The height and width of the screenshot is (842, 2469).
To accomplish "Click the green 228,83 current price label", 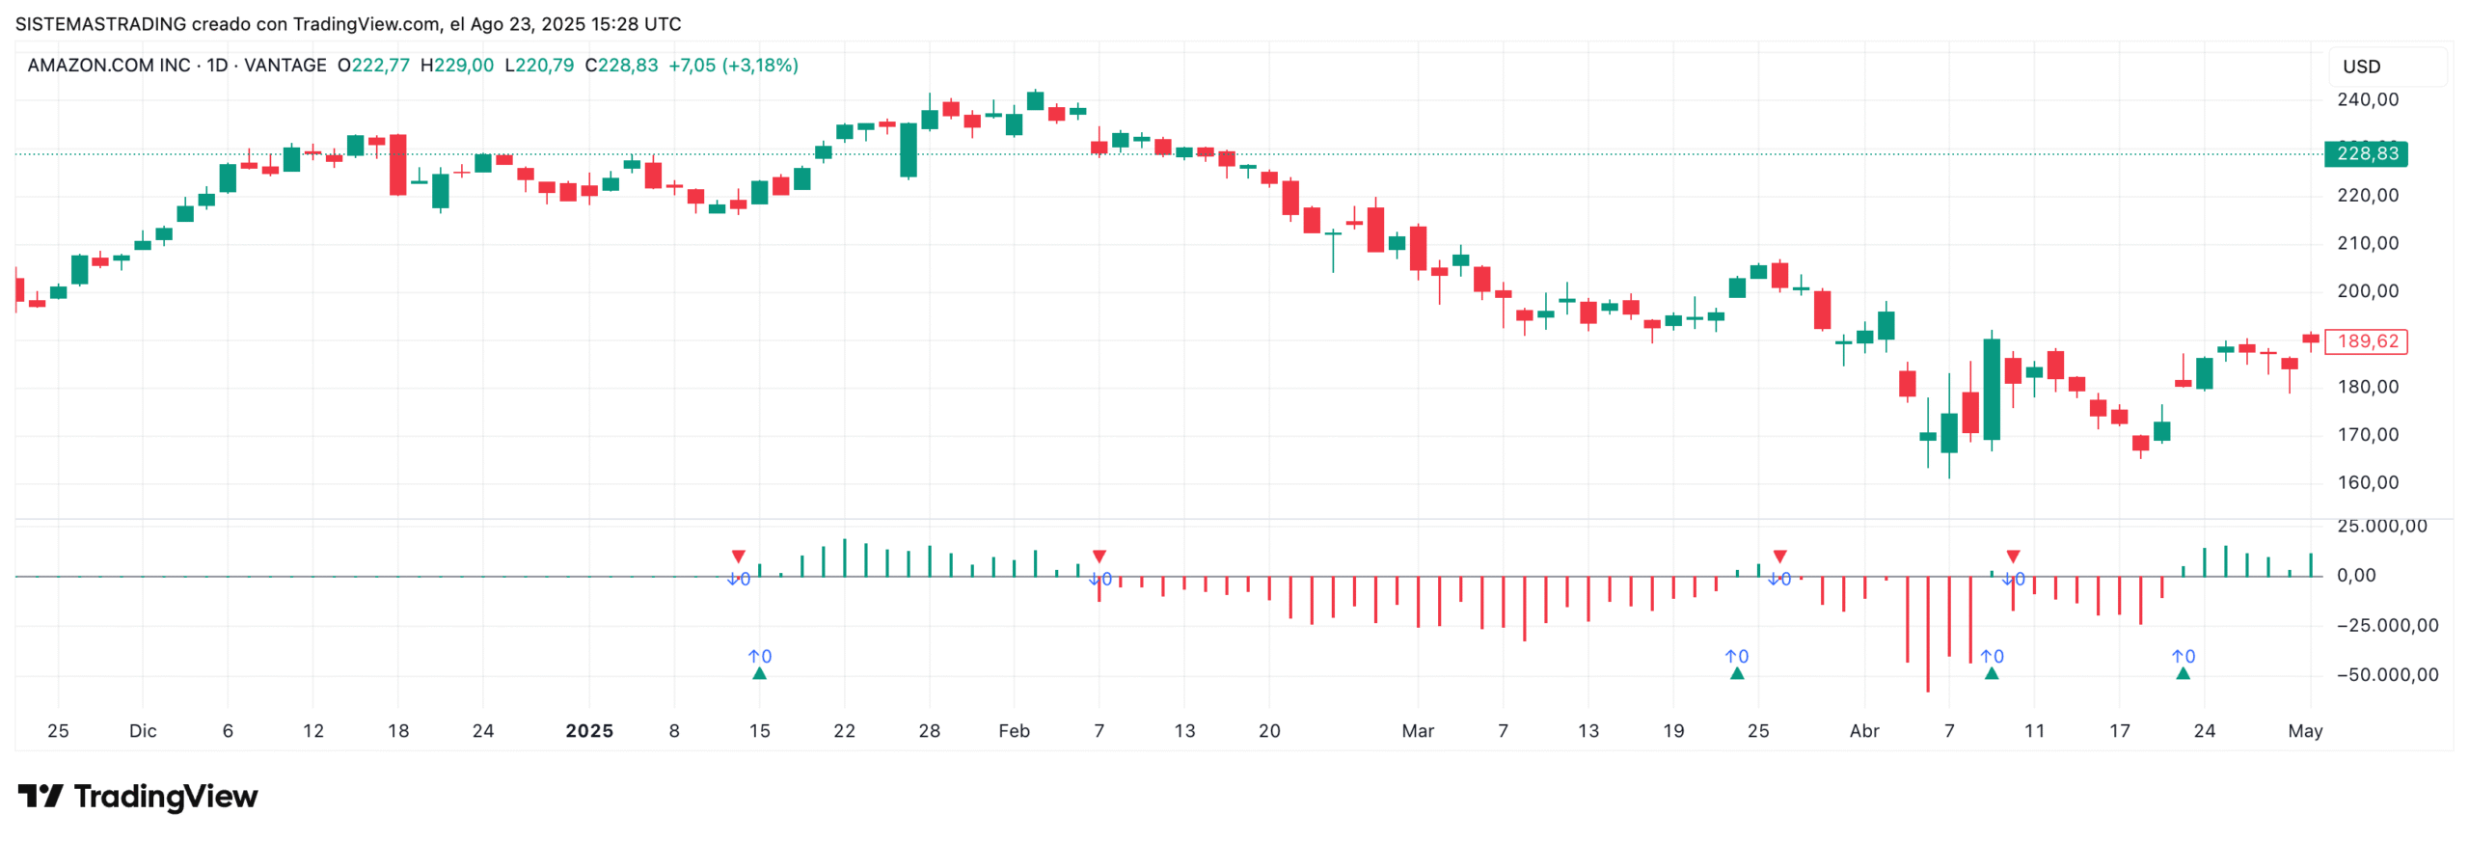I will pos(2366,154).
